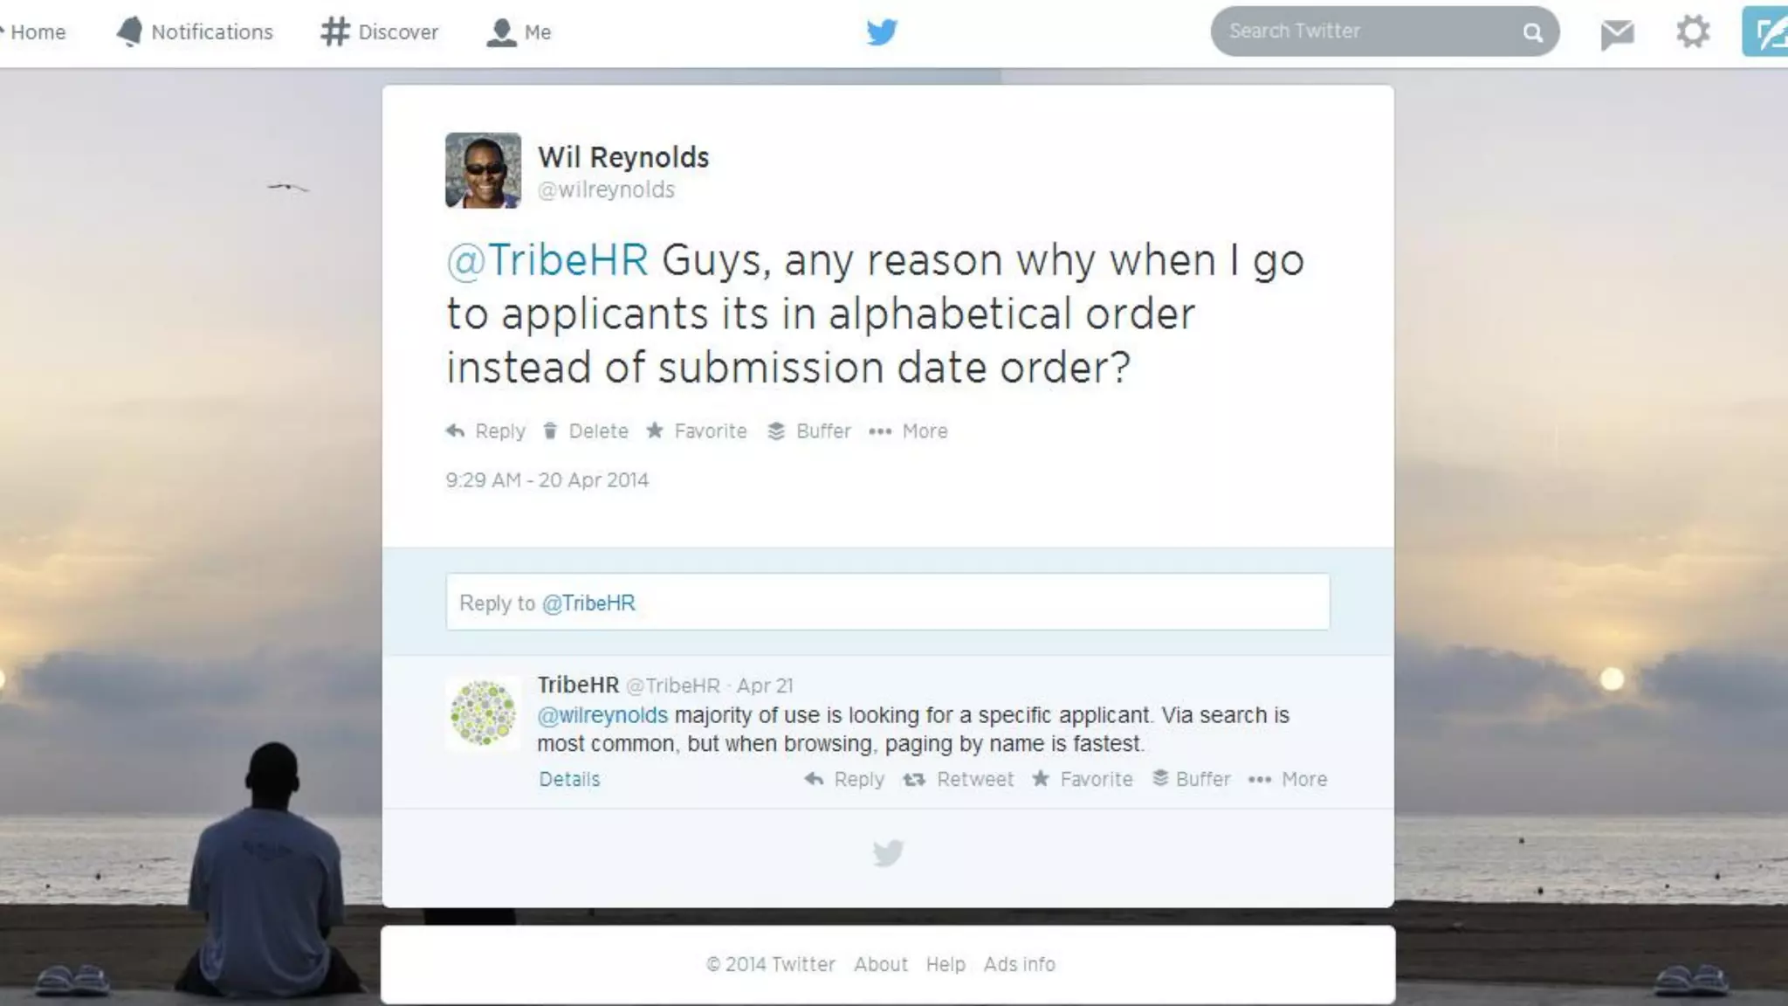Expand More options on main tweet
1788x1006 pixels.
pyautogui.click(x=908, y=431)
